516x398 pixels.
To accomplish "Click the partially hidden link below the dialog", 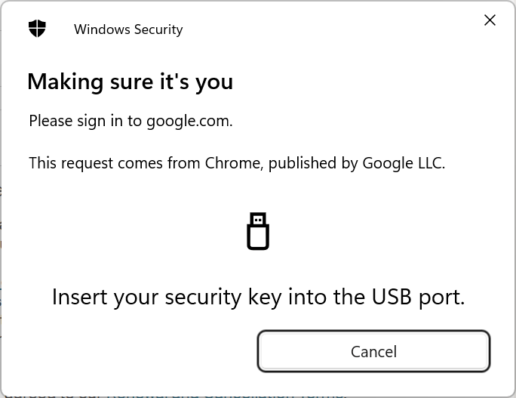I will 226,393.
